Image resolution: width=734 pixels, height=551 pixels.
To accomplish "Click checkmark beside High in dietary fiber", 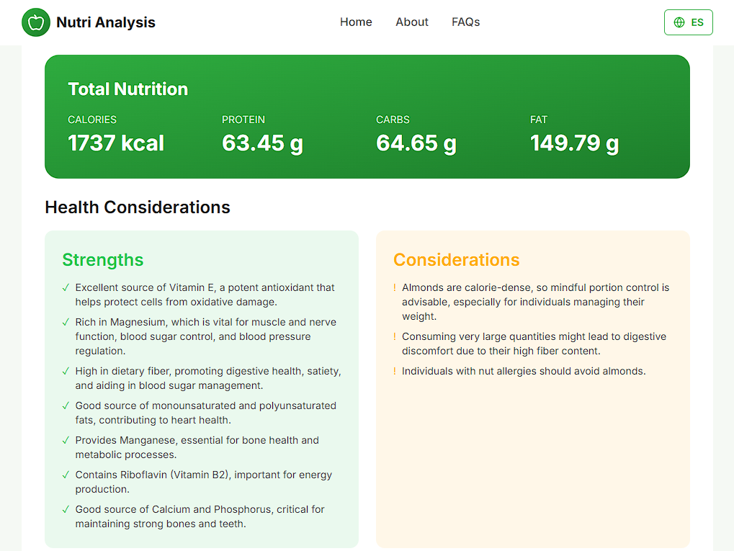I will pos(66,371).
